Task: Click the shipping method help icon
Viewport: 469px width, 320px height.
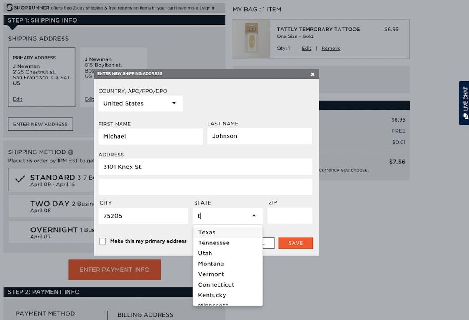Action: point(70,152)
